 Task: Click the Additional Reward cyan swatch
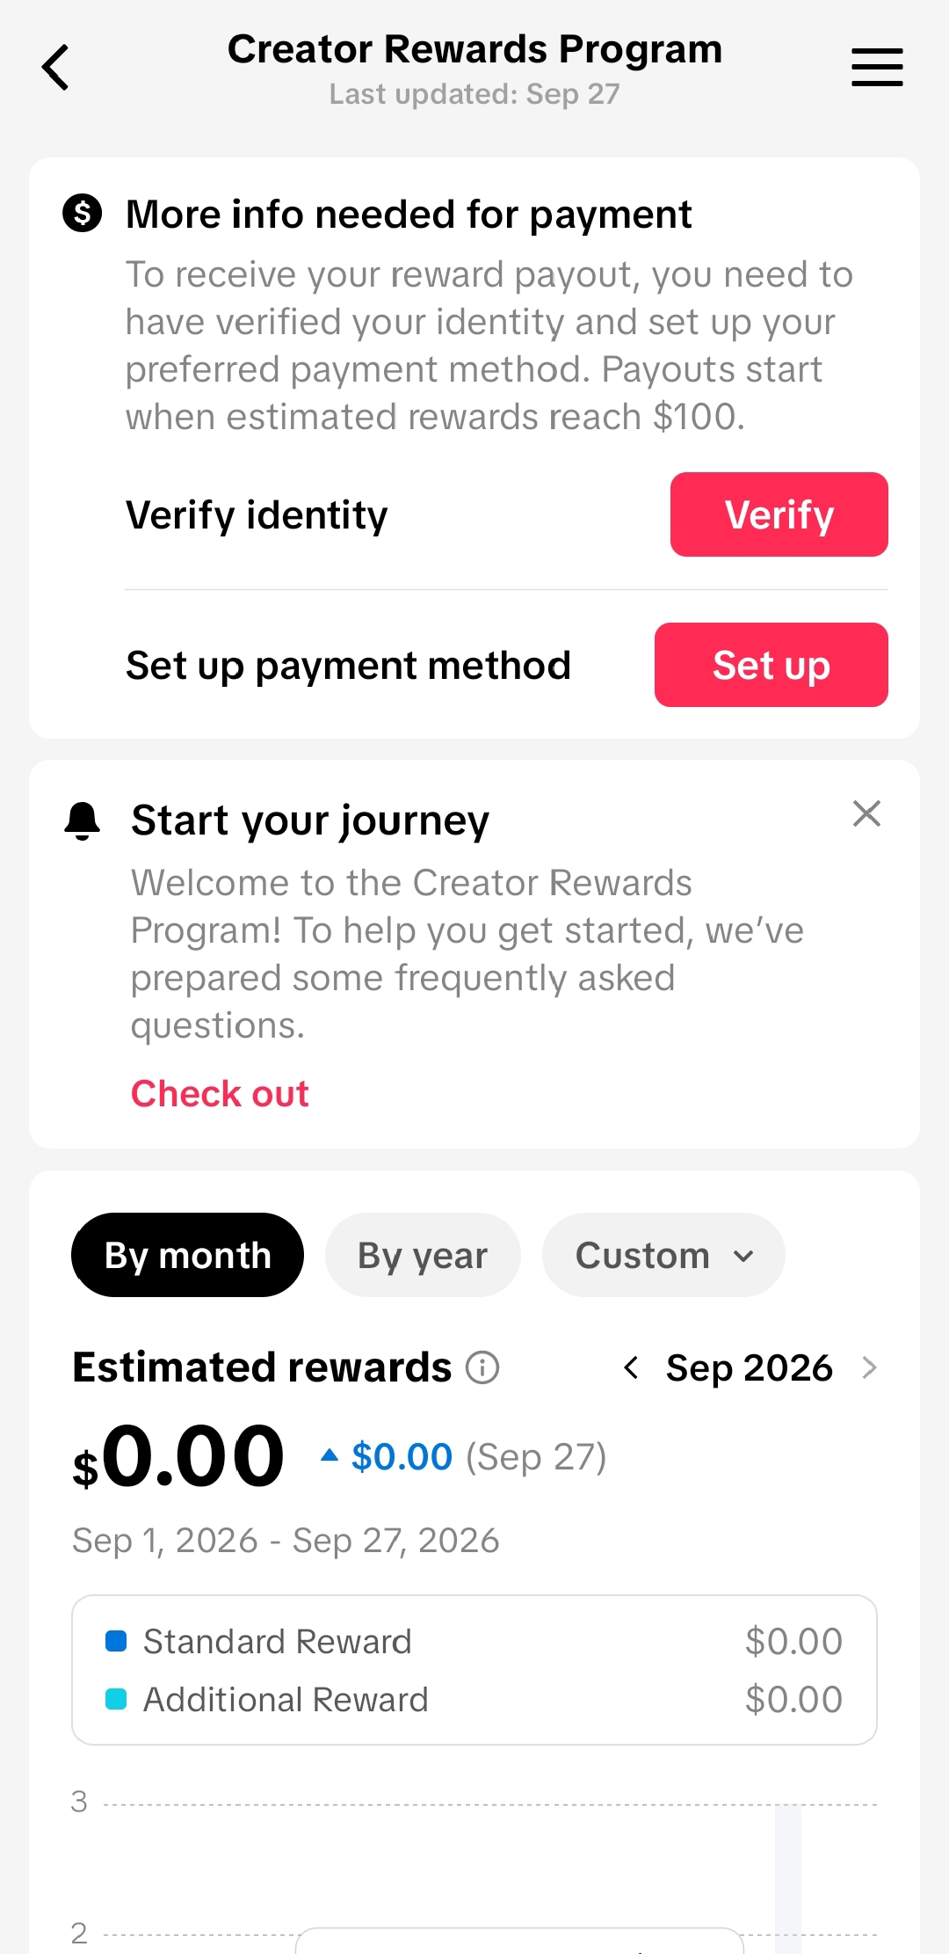click(116, 1699)
